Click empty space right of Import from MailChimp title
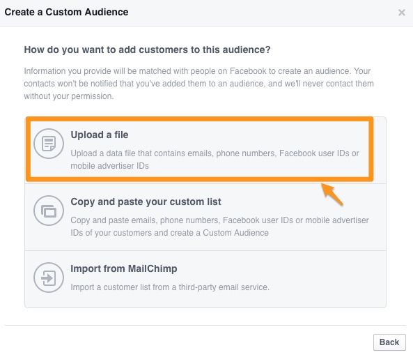The image size is (413, 357). pyautogui.click(x=279, y=268)
